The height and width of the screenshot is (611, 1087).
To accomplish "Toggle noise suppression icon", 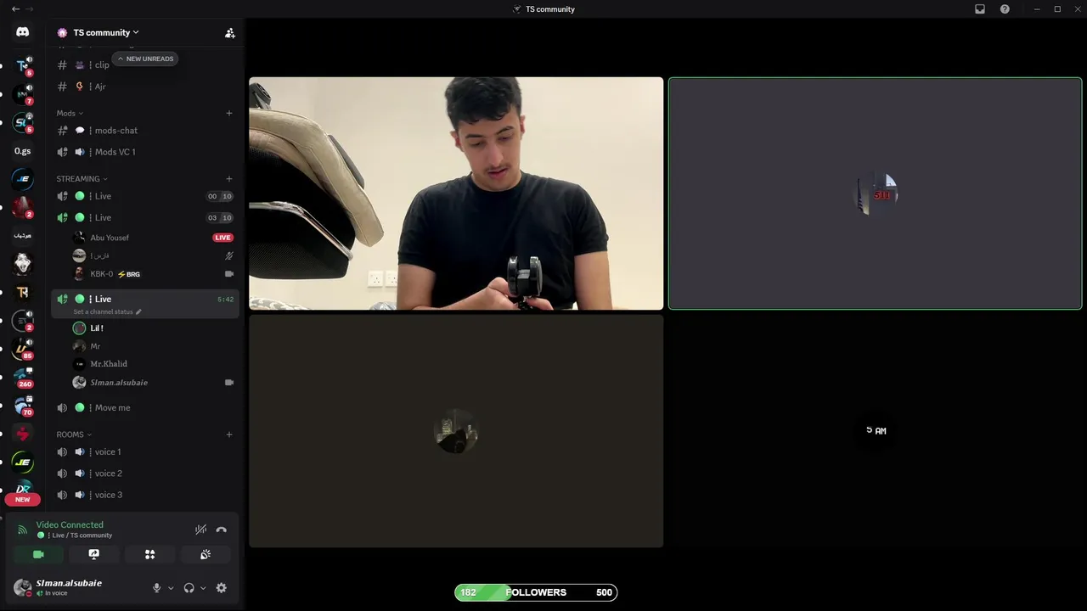I will [x=200, y=530].
